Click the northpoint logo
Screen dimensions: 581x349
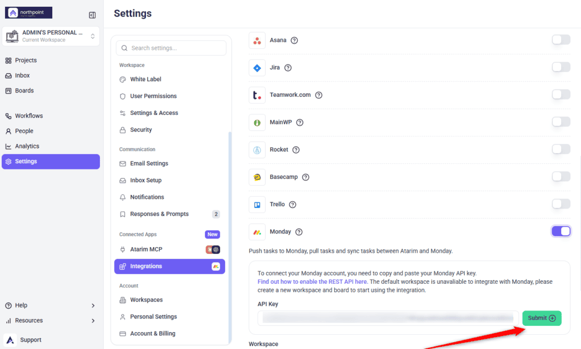pyautogui.click(x=28, y=12)
